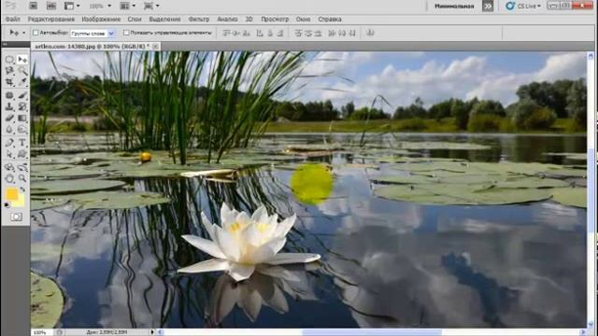Launch Mini Bridge from the application bar

(x=50, y=6)
